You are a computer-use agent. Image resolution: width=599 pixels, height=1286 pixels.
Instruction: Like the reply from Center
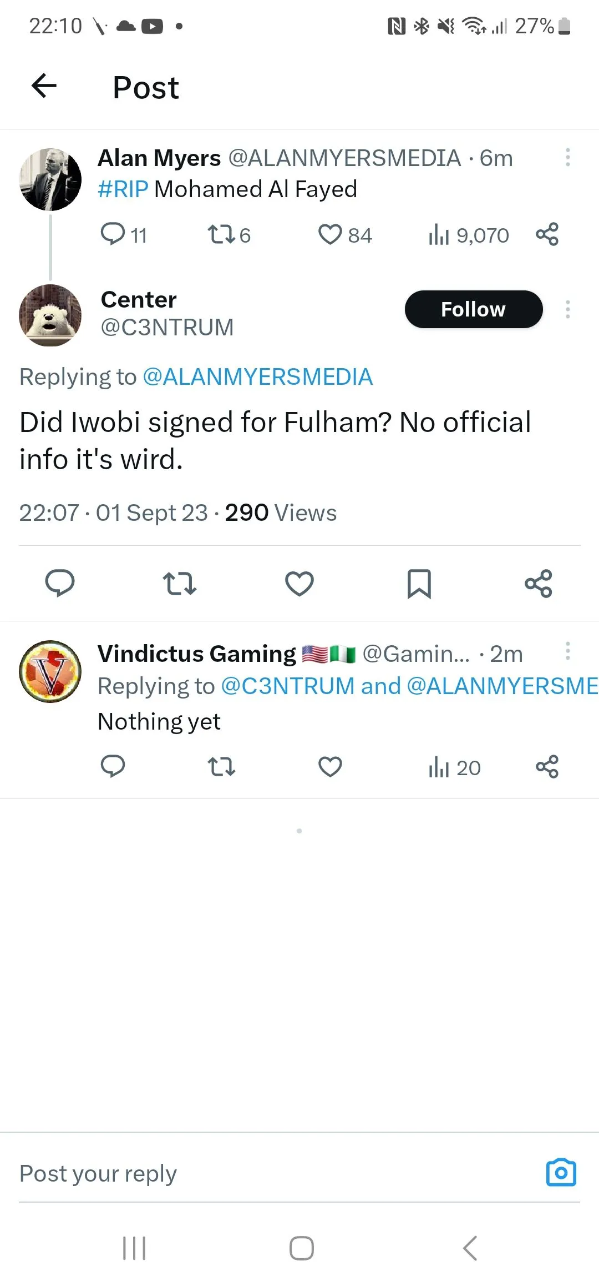[x=299, y=584]
